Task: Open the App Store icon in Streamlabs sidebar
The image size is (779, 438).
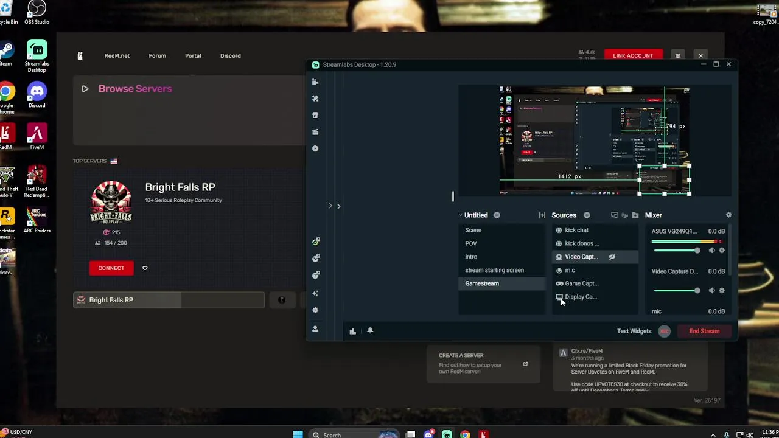Action: pos(315,115)
